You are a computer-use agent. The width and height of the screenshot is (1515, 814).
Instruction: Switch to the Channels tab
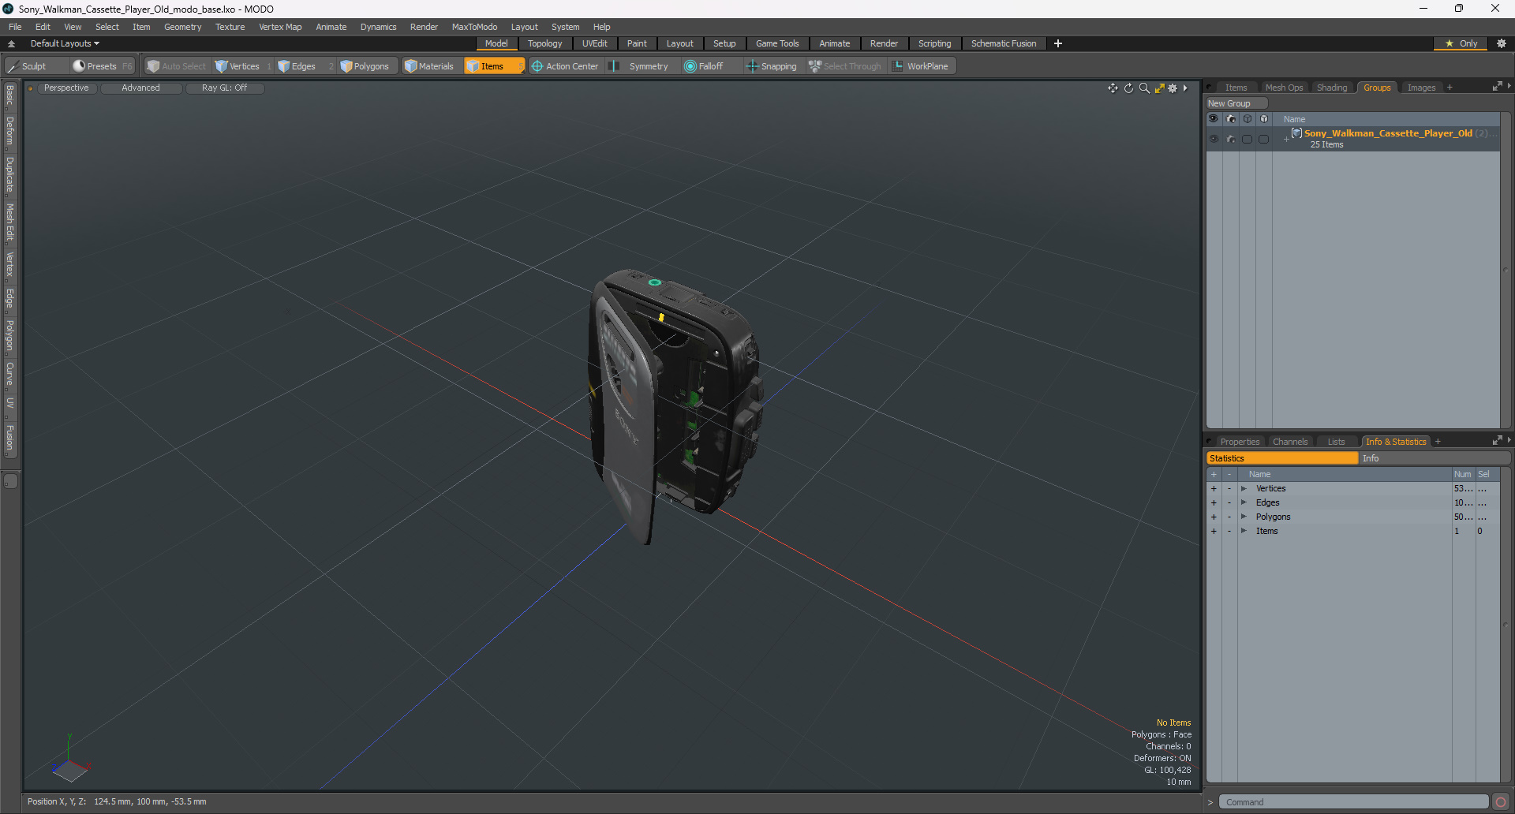[1290, 442]
